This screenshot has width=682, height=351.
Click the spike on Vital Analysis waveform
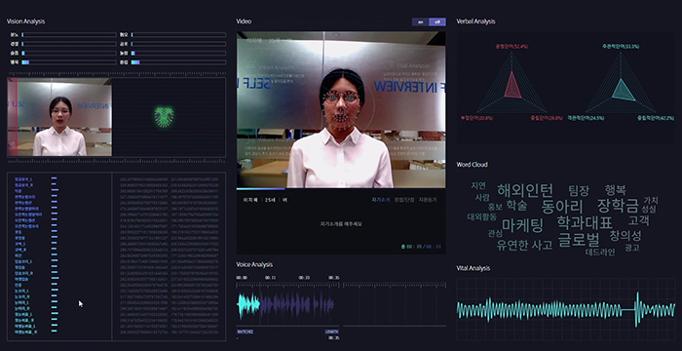(637, 310)
